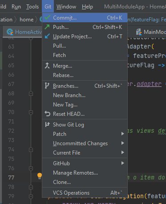Select Rebase... from the Git menu
166x204 pixels.
[85, 75]
